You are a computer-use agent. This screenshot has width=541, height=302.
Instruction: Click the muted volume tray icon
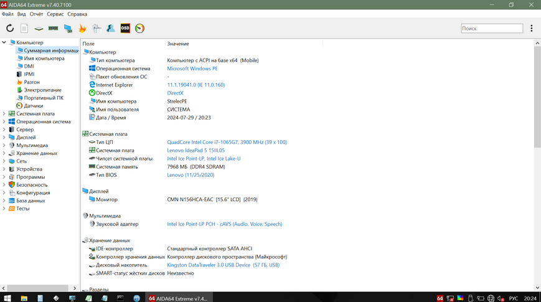click(x=501, y=298)
